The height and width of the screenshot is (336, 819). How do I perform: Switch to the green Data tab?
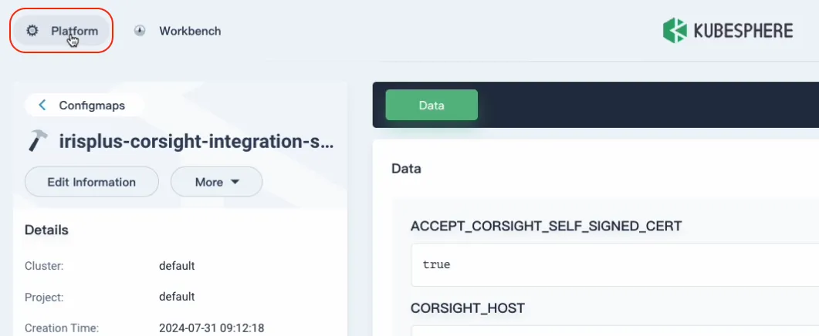(431, 106)
